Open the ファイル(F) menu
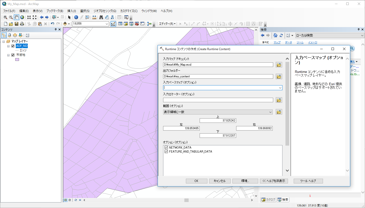Image resolution: width=365 pixels, height=208 pixels. pyautogui.click(x=9, y=11)
